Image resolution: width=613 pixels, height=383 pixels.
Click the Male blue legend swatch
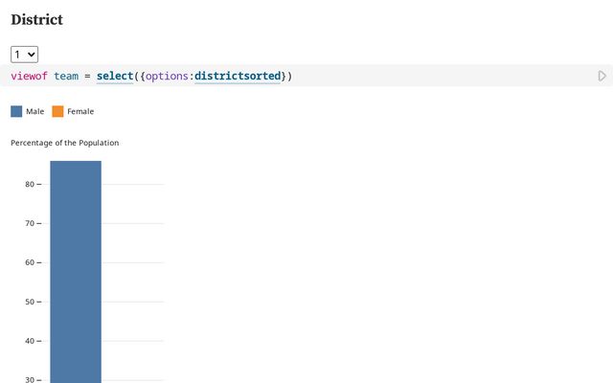click(x=16, y=111)
